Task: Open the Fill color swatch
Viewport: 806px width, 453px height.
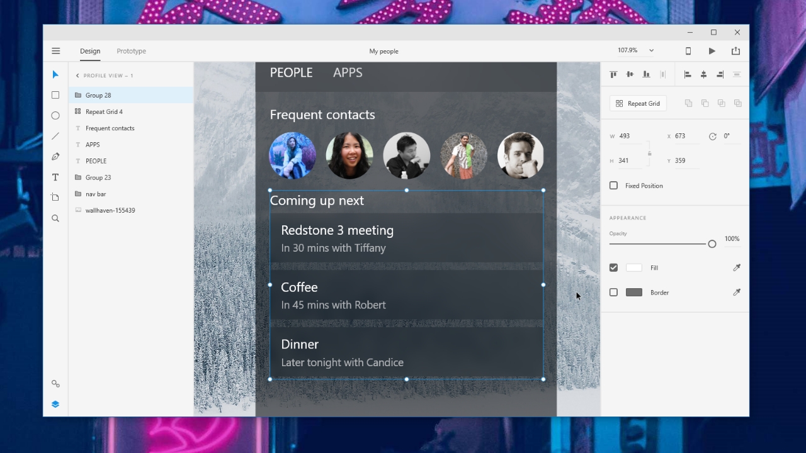Action: pos(633,267)
